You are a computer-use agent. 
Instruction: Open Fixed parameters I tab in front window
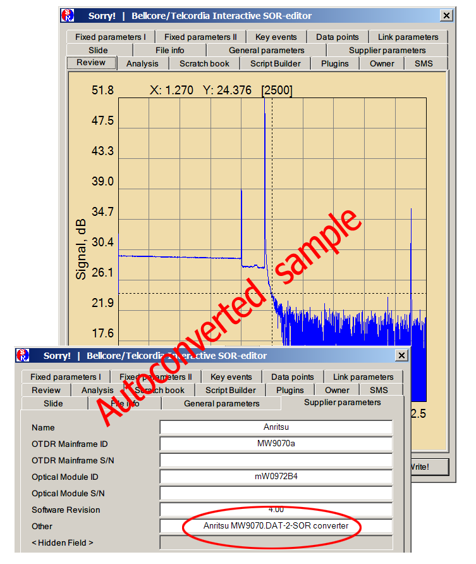click(66, 377)
